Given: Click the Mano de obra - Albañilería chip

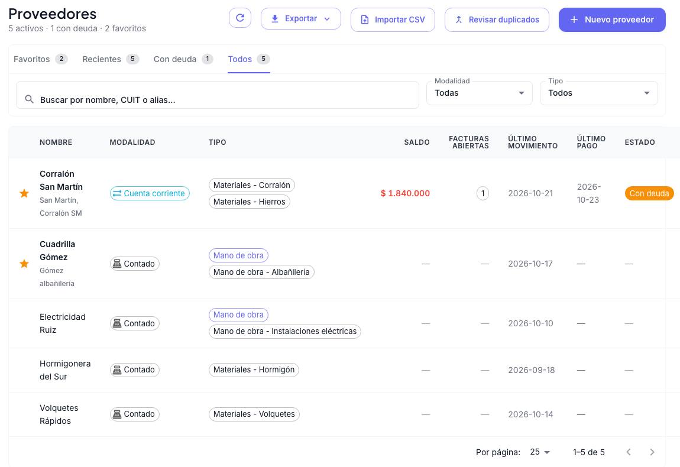Looking at the screenshot, I should point(261,272).
